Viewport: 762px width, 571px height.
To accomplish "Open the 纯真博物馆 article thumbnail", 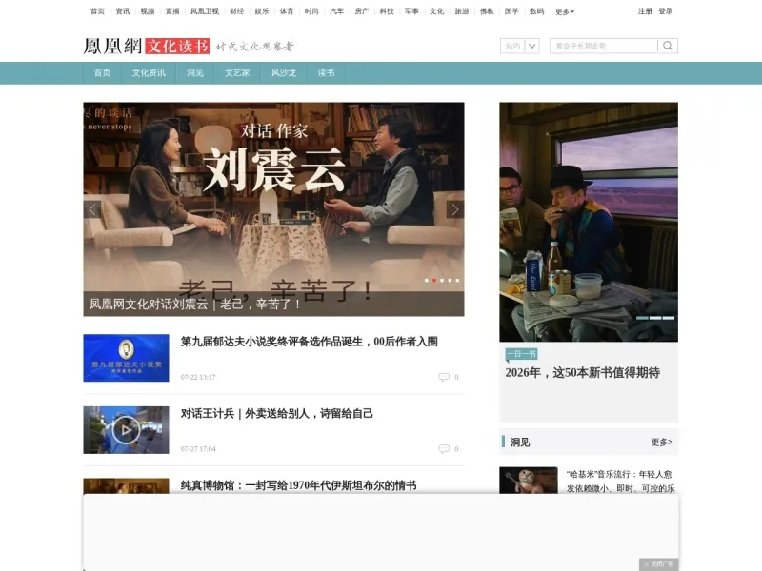I will [126, 486].
